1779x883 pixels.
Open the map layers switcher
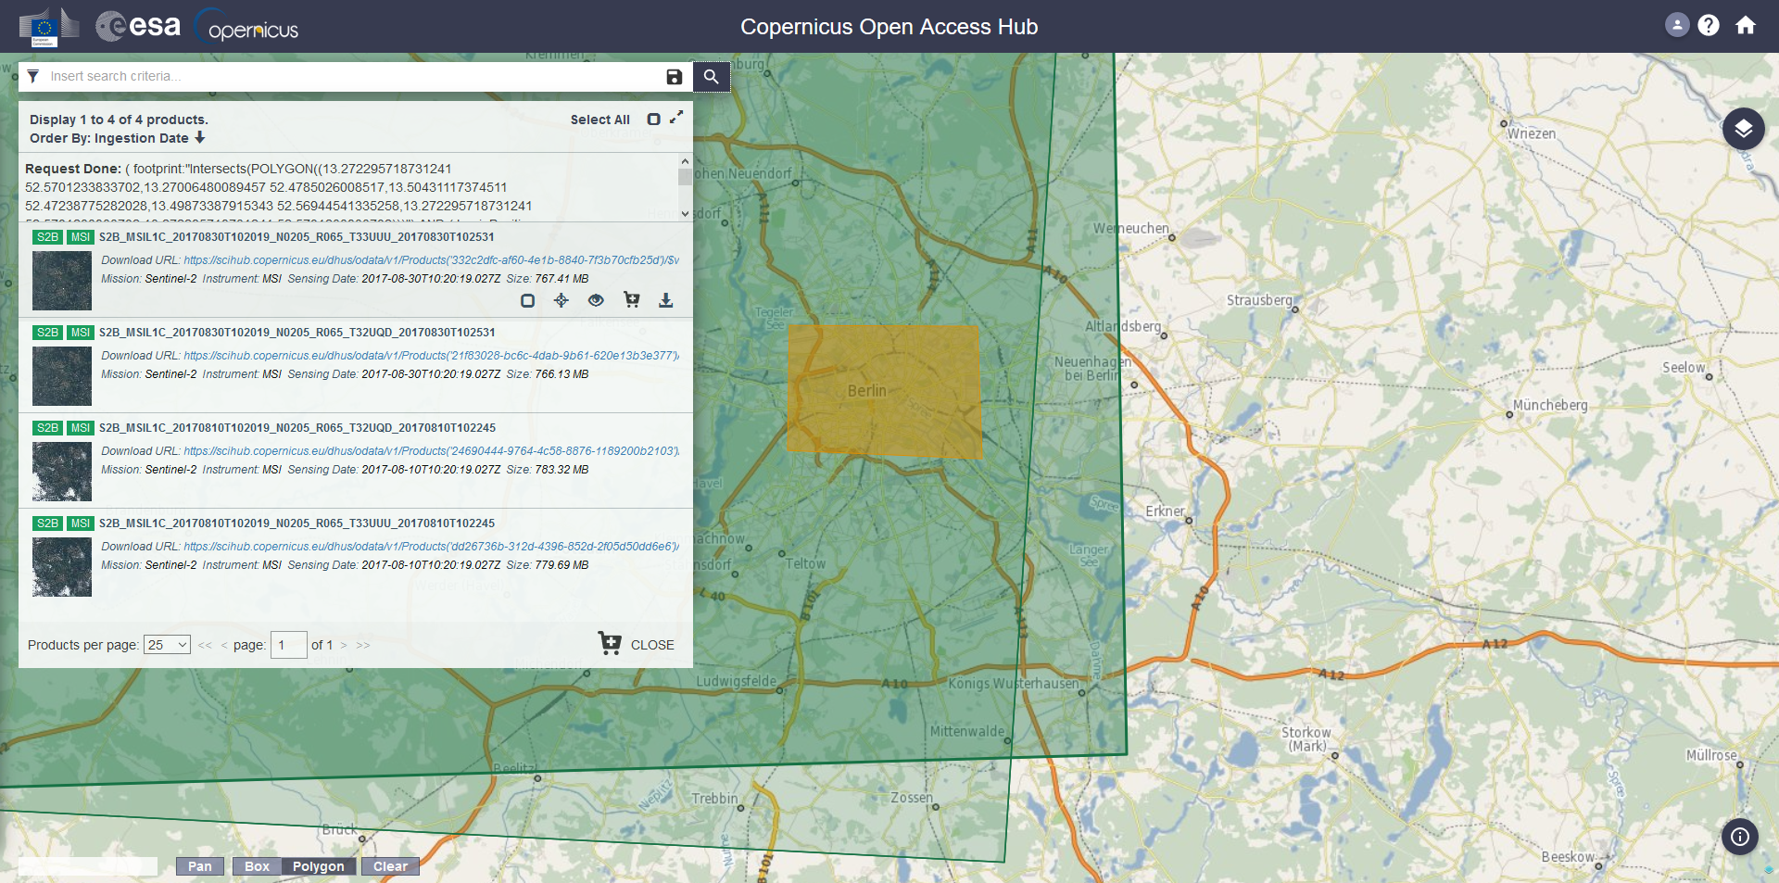coord(1743,129)
